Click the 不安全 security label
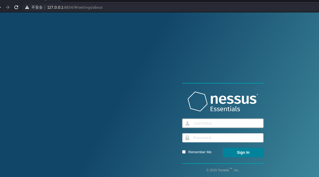Screen dimensions: 319x177 tap(37, 7)
